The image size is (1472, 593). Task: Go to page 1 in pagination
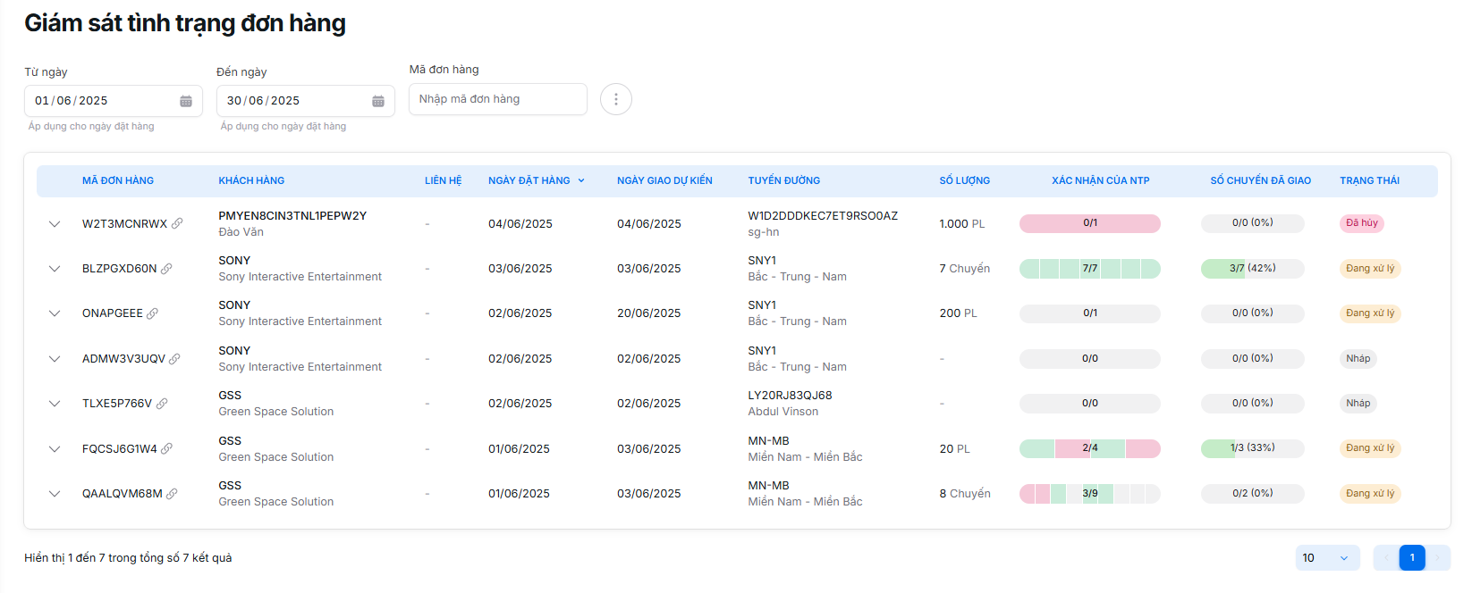click(1411, 558)
